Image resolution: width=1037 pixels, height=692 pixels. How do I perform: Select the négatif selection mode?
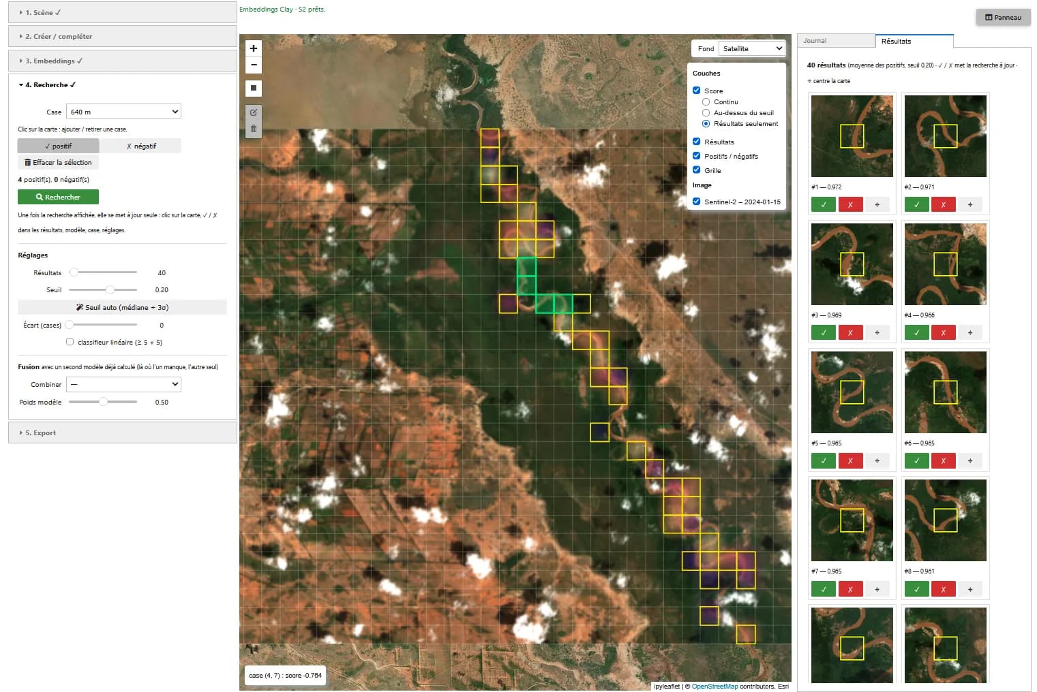141,146
